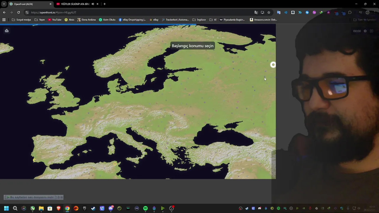379x213 pixels.
Task: Open the eBay Dropshipping bookmark
Action: [132, 20]
